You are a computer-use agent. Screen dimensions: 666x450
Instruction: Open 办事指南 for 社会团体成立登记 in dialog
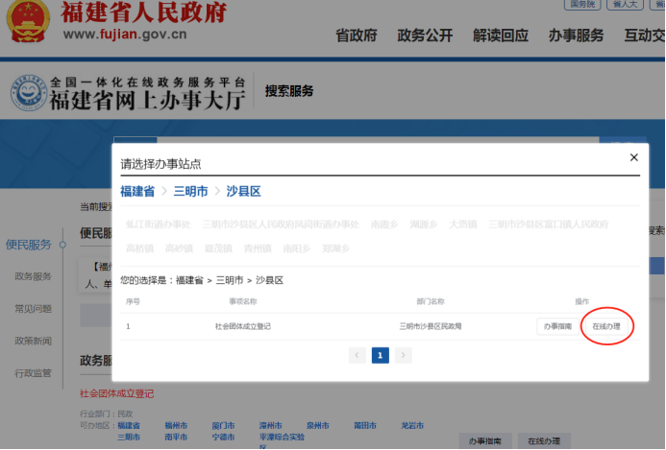557,326
